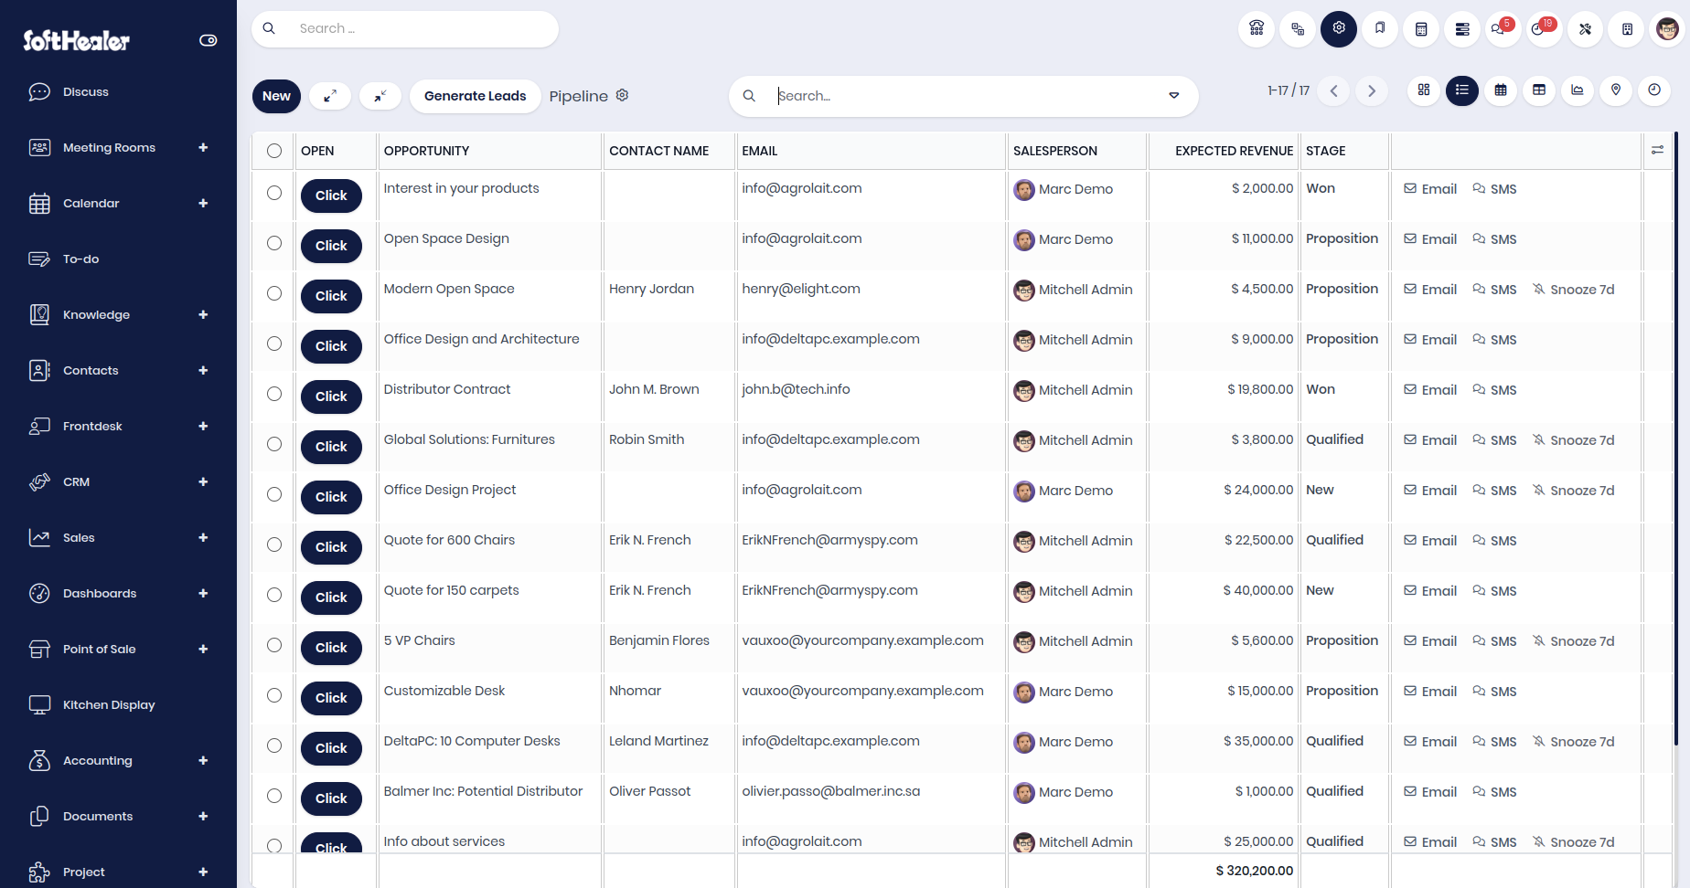Expand Calendar submenu in sidebar
The height and width of the screenshot is (888, 1690).
tap(203, 203)
